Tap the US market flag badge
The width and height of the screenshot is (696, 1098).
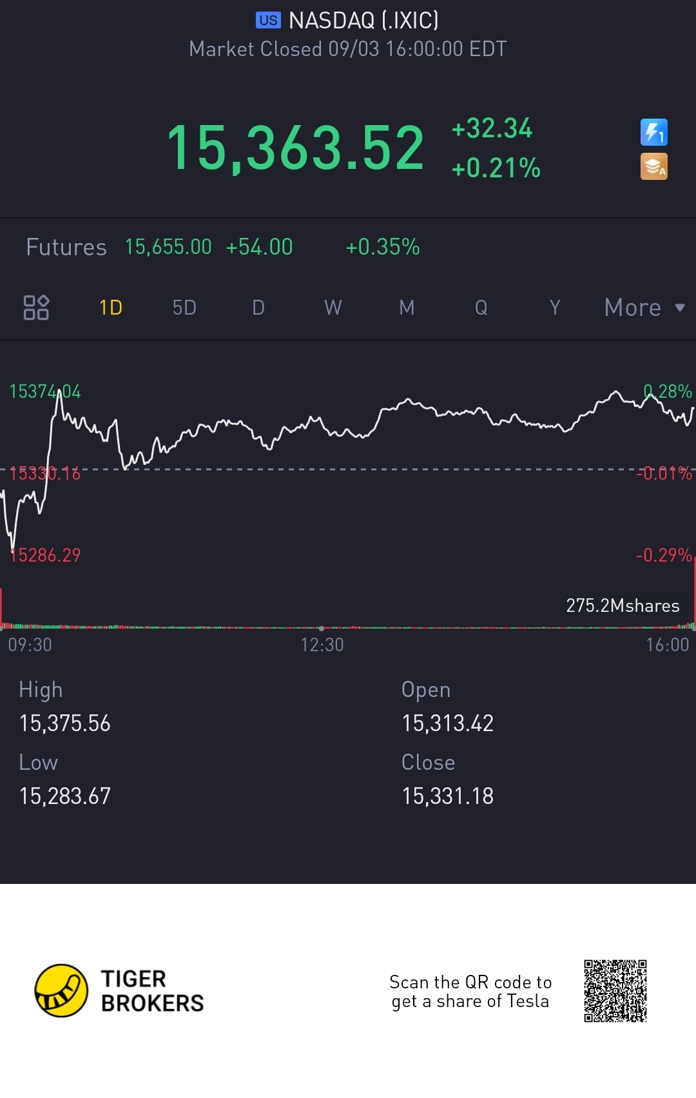pyautogui.click(x=268, y=21)
